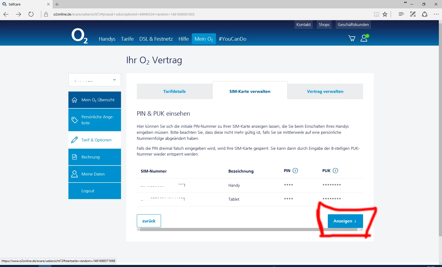Open the Vertrag verwalten tab

pyautogui.click(x=325, y=91)
